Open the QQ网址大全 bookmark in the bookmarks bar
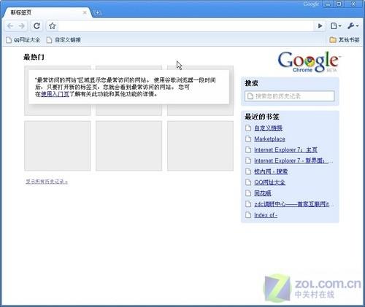This screenshot has height=307, width=365. pyautogui.click(x=23, y=40)
